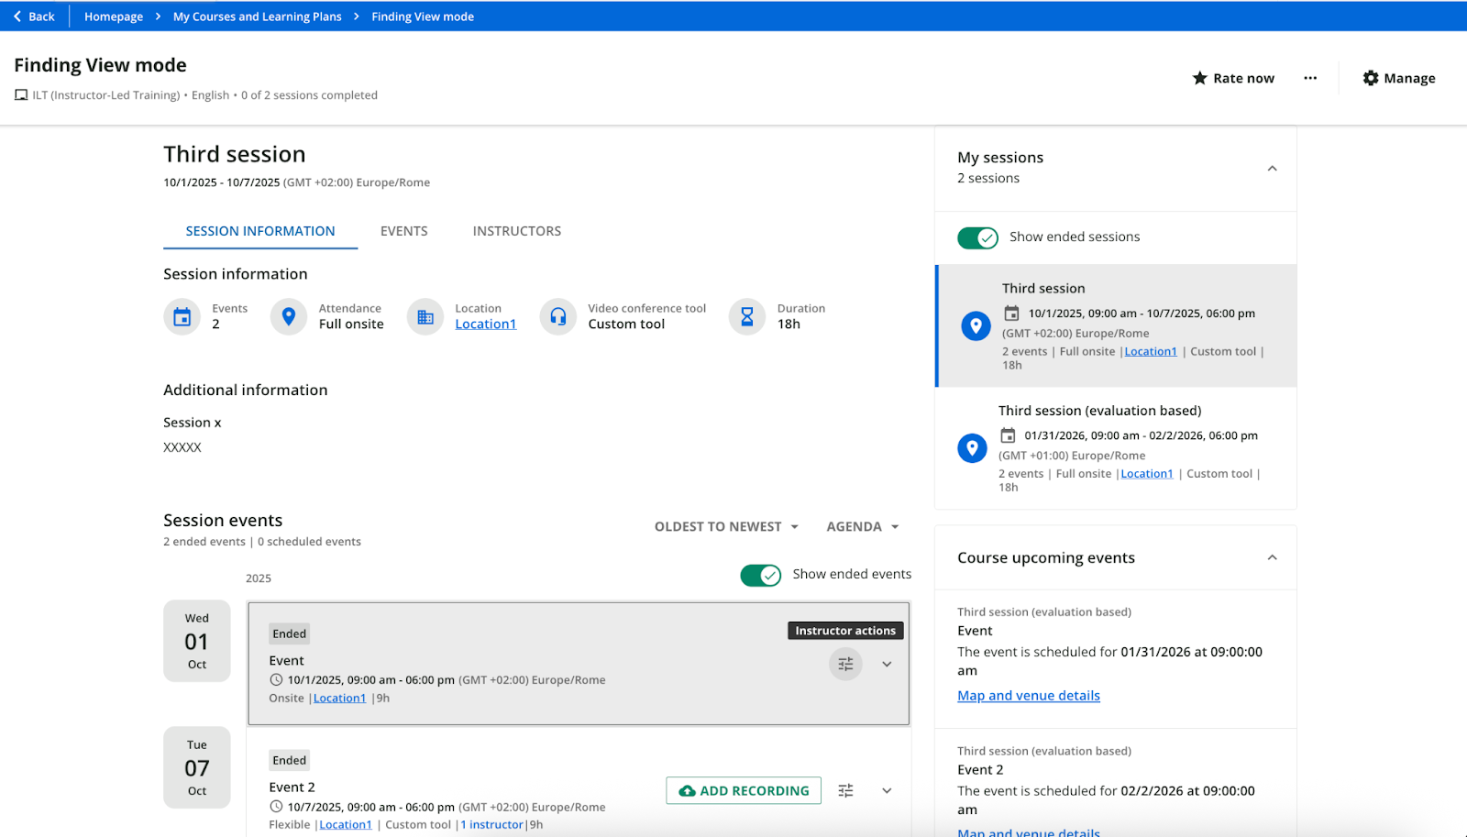Screen dimensions: 1467x837
Task: Click pin icon for evaluation based session
Action: [x=972, y=448]
